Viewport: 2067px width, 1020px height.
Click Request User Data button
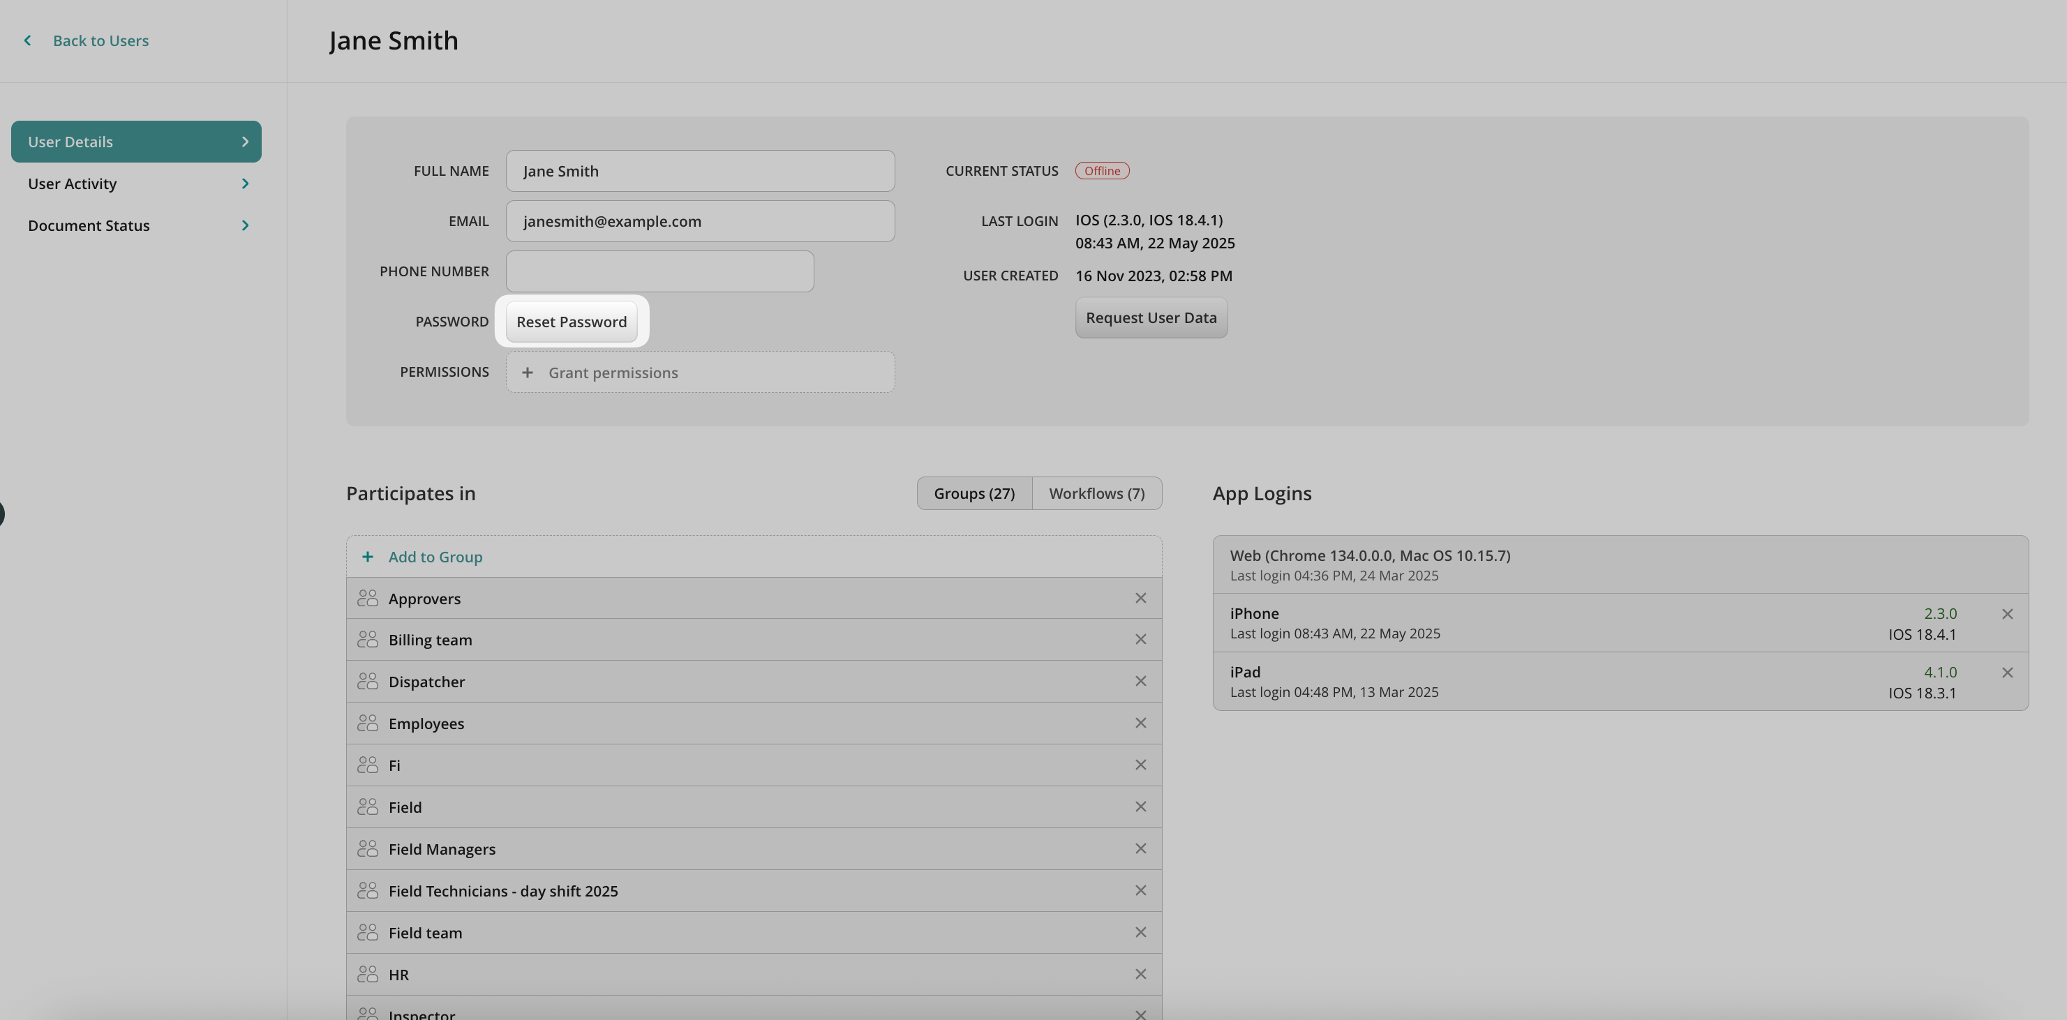1151,318
